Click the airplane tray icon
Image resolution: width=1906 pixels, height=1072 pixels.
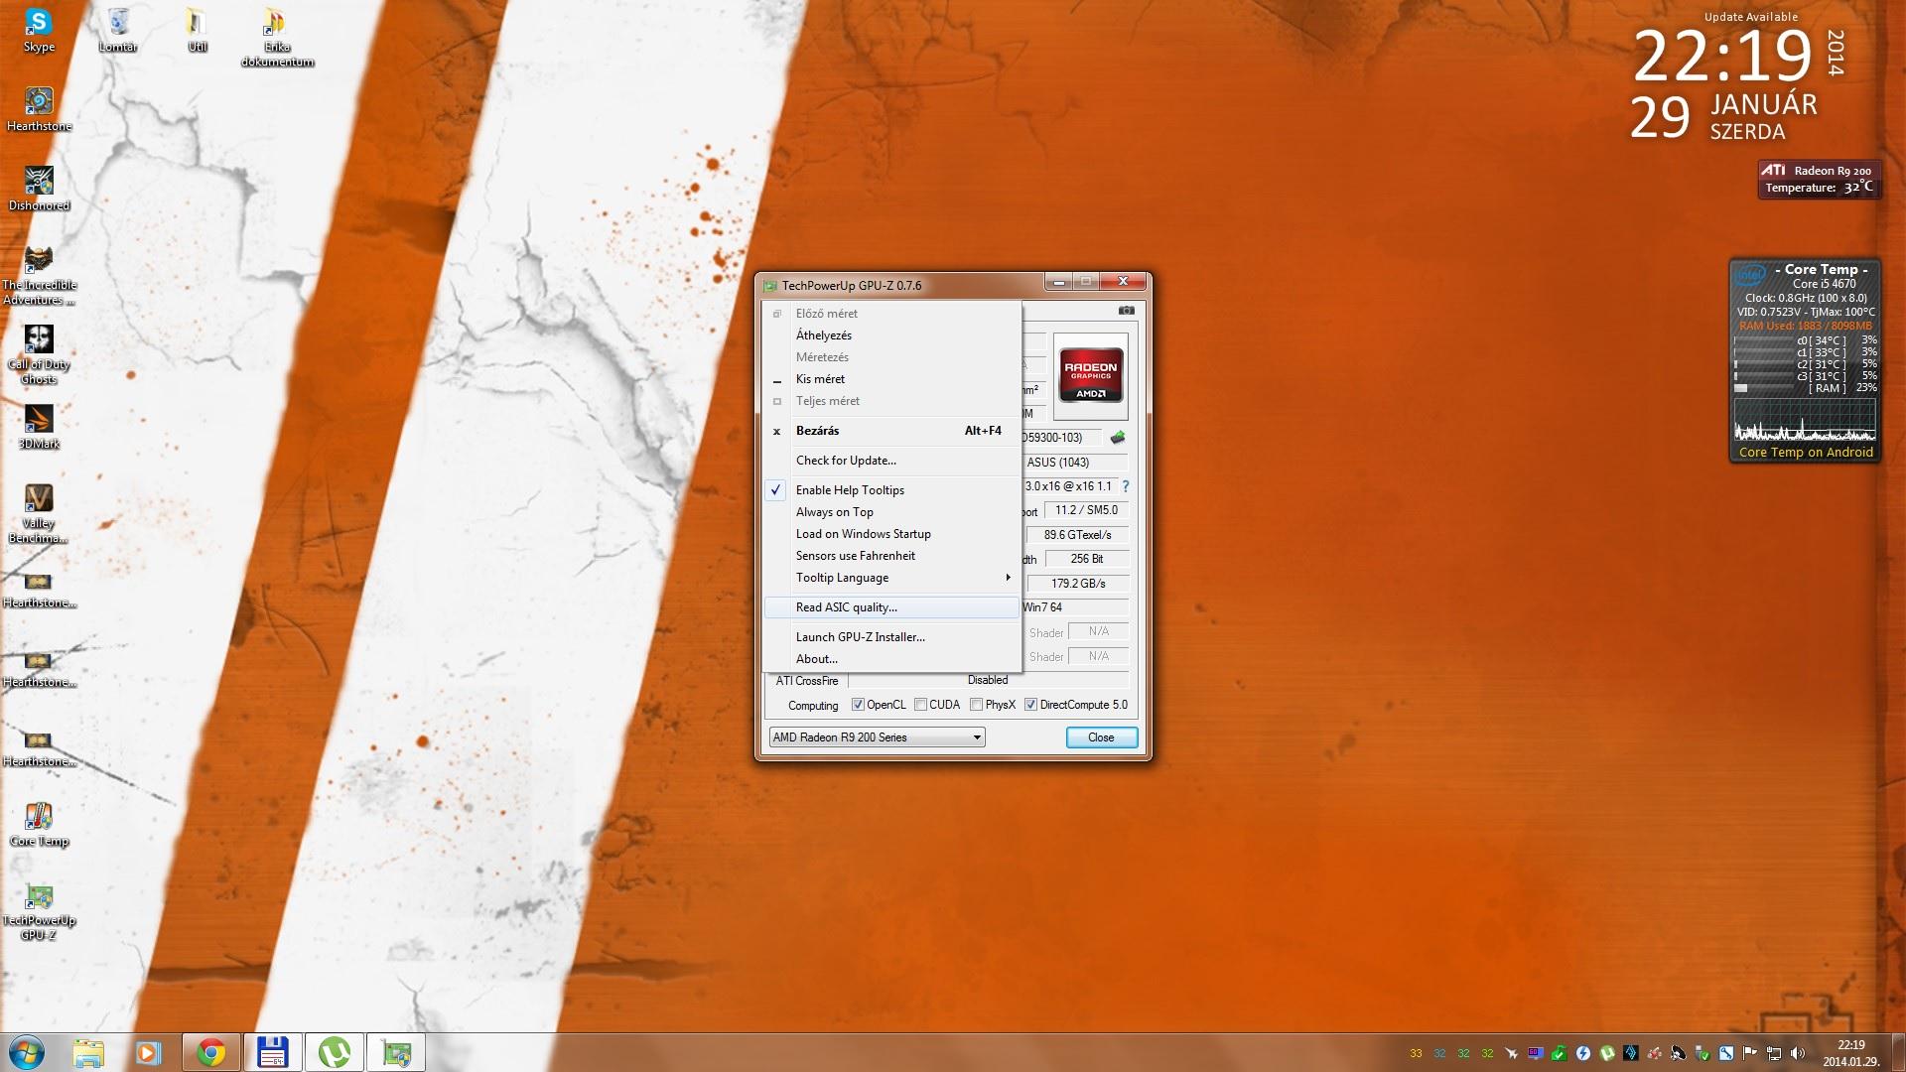1511,1053
